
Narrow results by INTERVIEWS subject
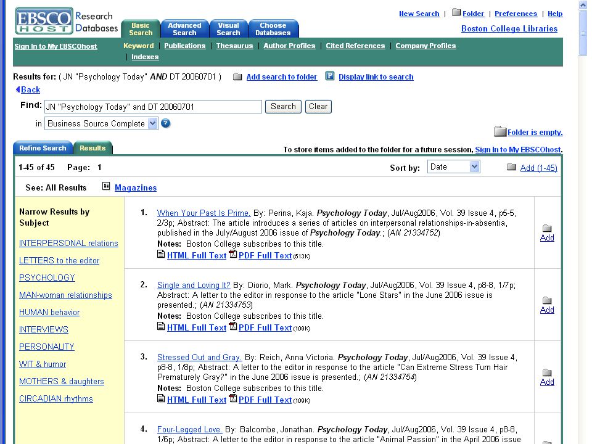coord(43,329)
